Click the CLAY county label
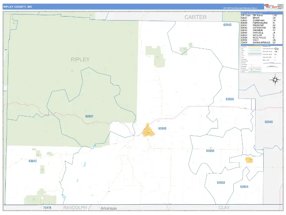This screenshot has width=286, height=215. pos(224,208)
